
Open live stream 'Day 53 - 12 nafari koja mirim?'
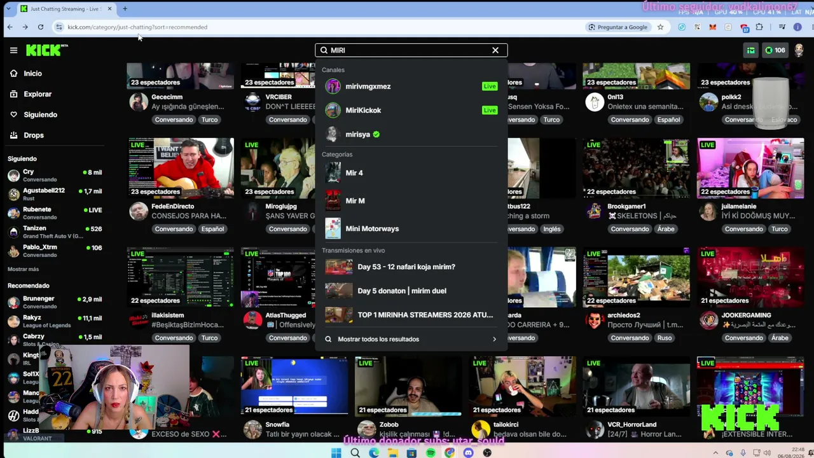click(411, 267)
